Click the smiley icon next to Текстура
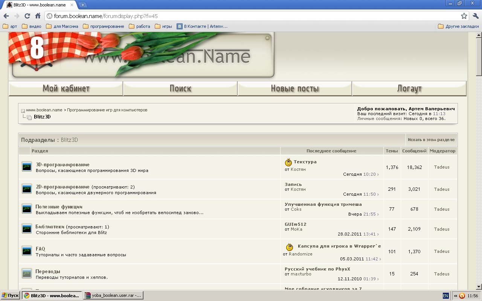482x301 pixels. tap(288, 163)
